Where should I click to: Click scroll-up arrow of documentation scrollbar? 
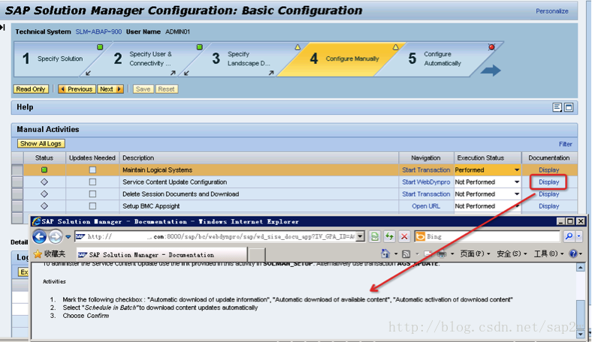tap(580, 267)
